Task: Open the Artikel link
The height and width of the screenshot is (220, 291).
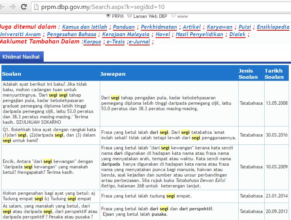Action: coord(192,27)
